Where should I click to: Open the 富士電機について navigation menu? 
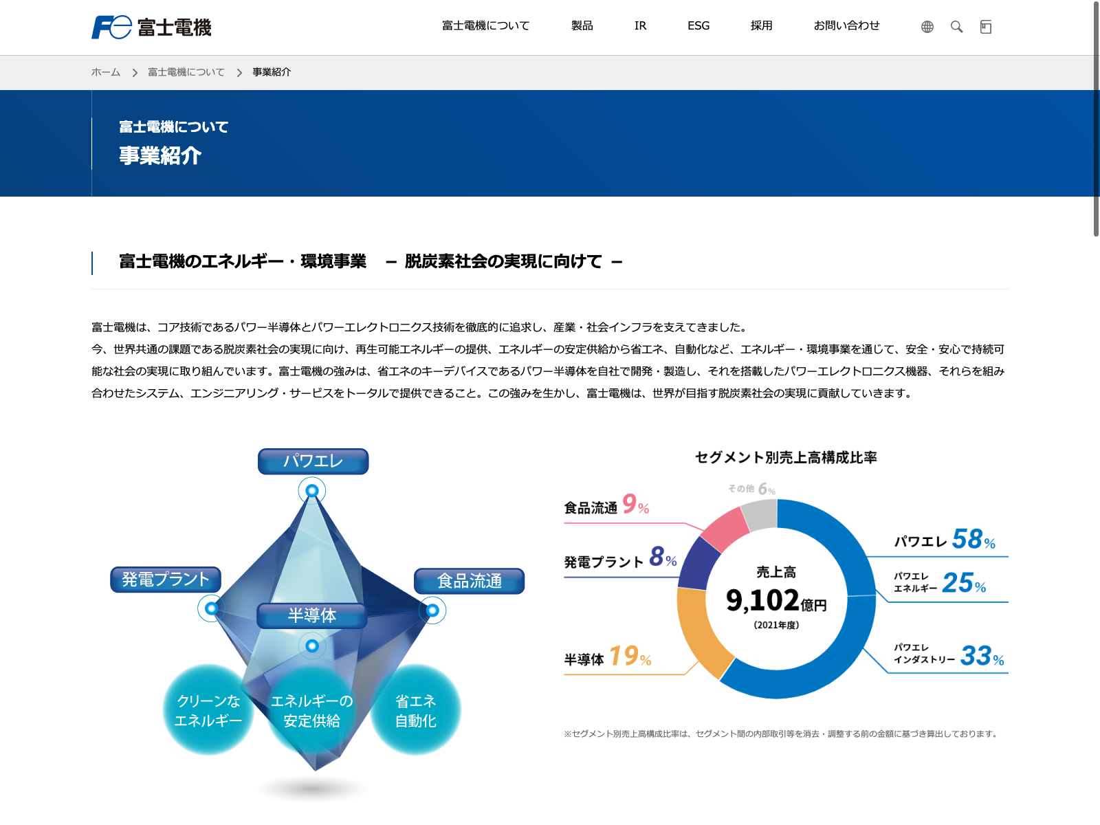point(485,26)
